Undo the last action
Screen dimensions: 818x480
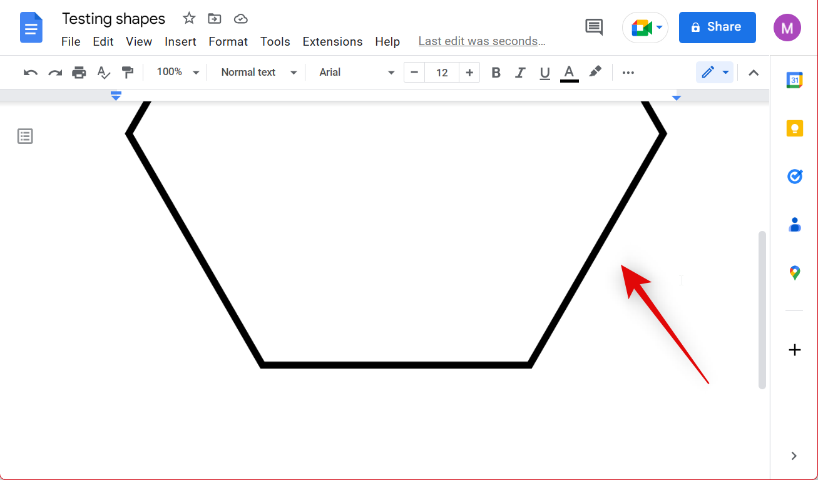[x=31, y=73]
